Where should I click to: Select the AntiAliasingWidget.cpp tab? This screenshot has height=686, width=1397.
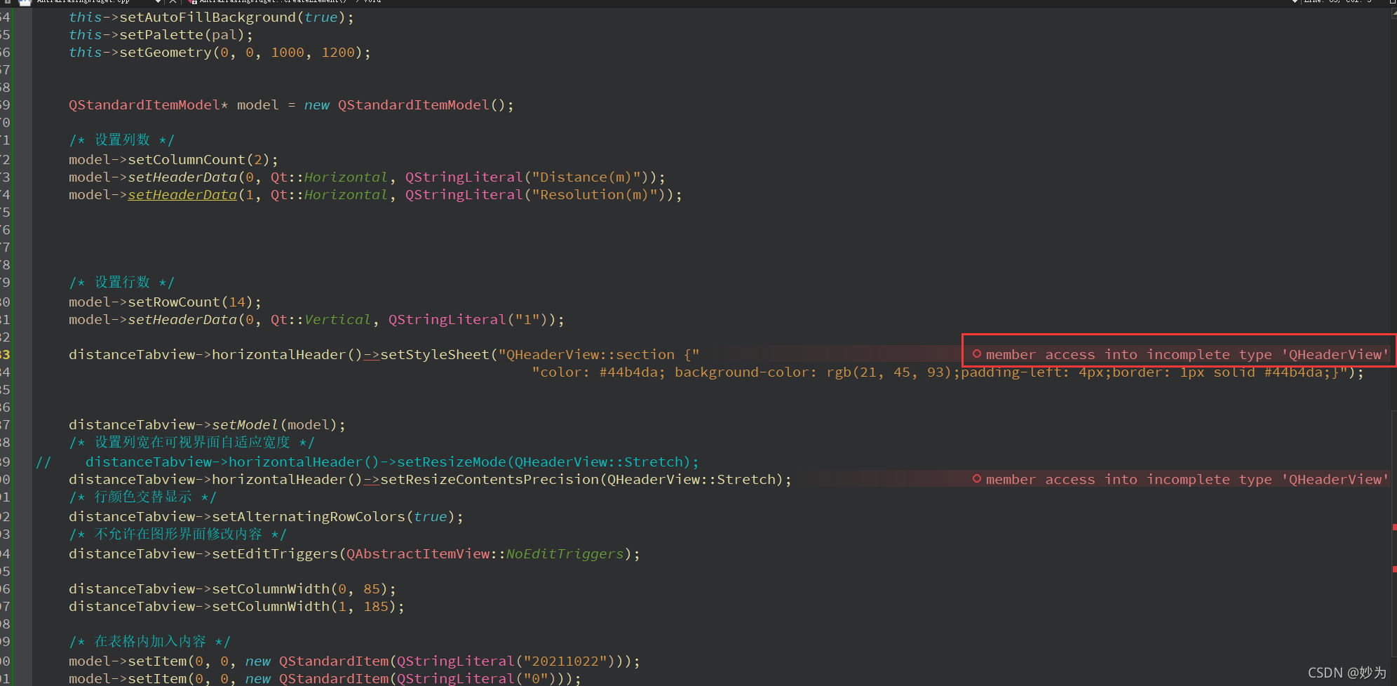pyautogui.click(x=84, y=2)
